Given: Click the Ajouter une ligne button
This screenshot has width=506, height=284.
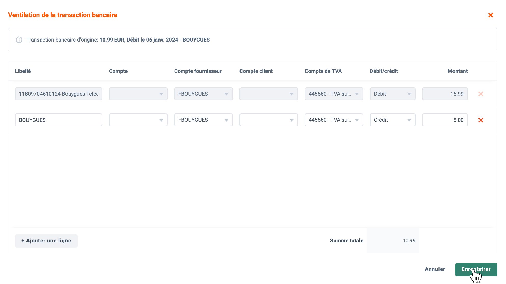Looking at the screenshot, I should (x=46, y=241).
